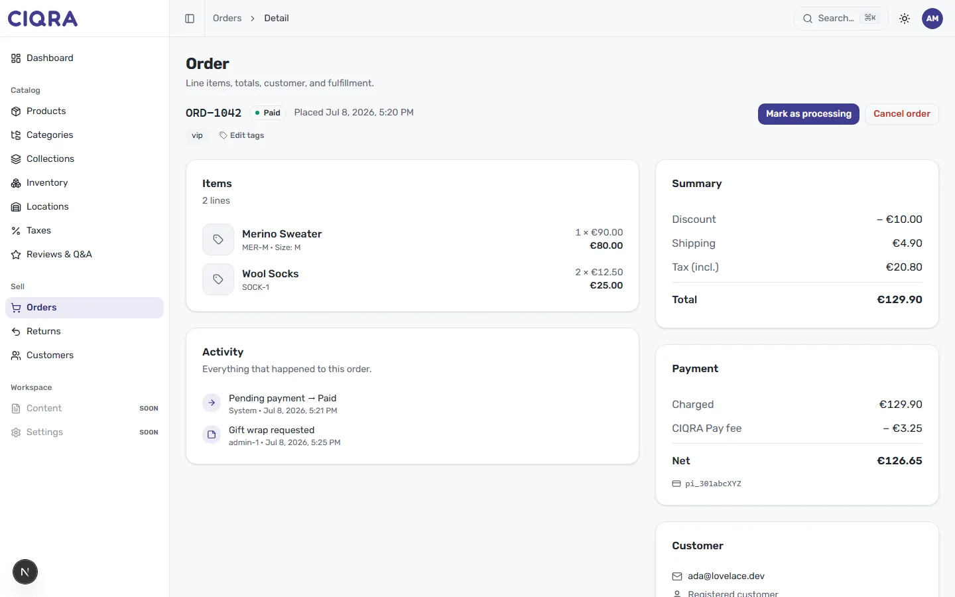Click the vip tag chip

click(198, 135)
